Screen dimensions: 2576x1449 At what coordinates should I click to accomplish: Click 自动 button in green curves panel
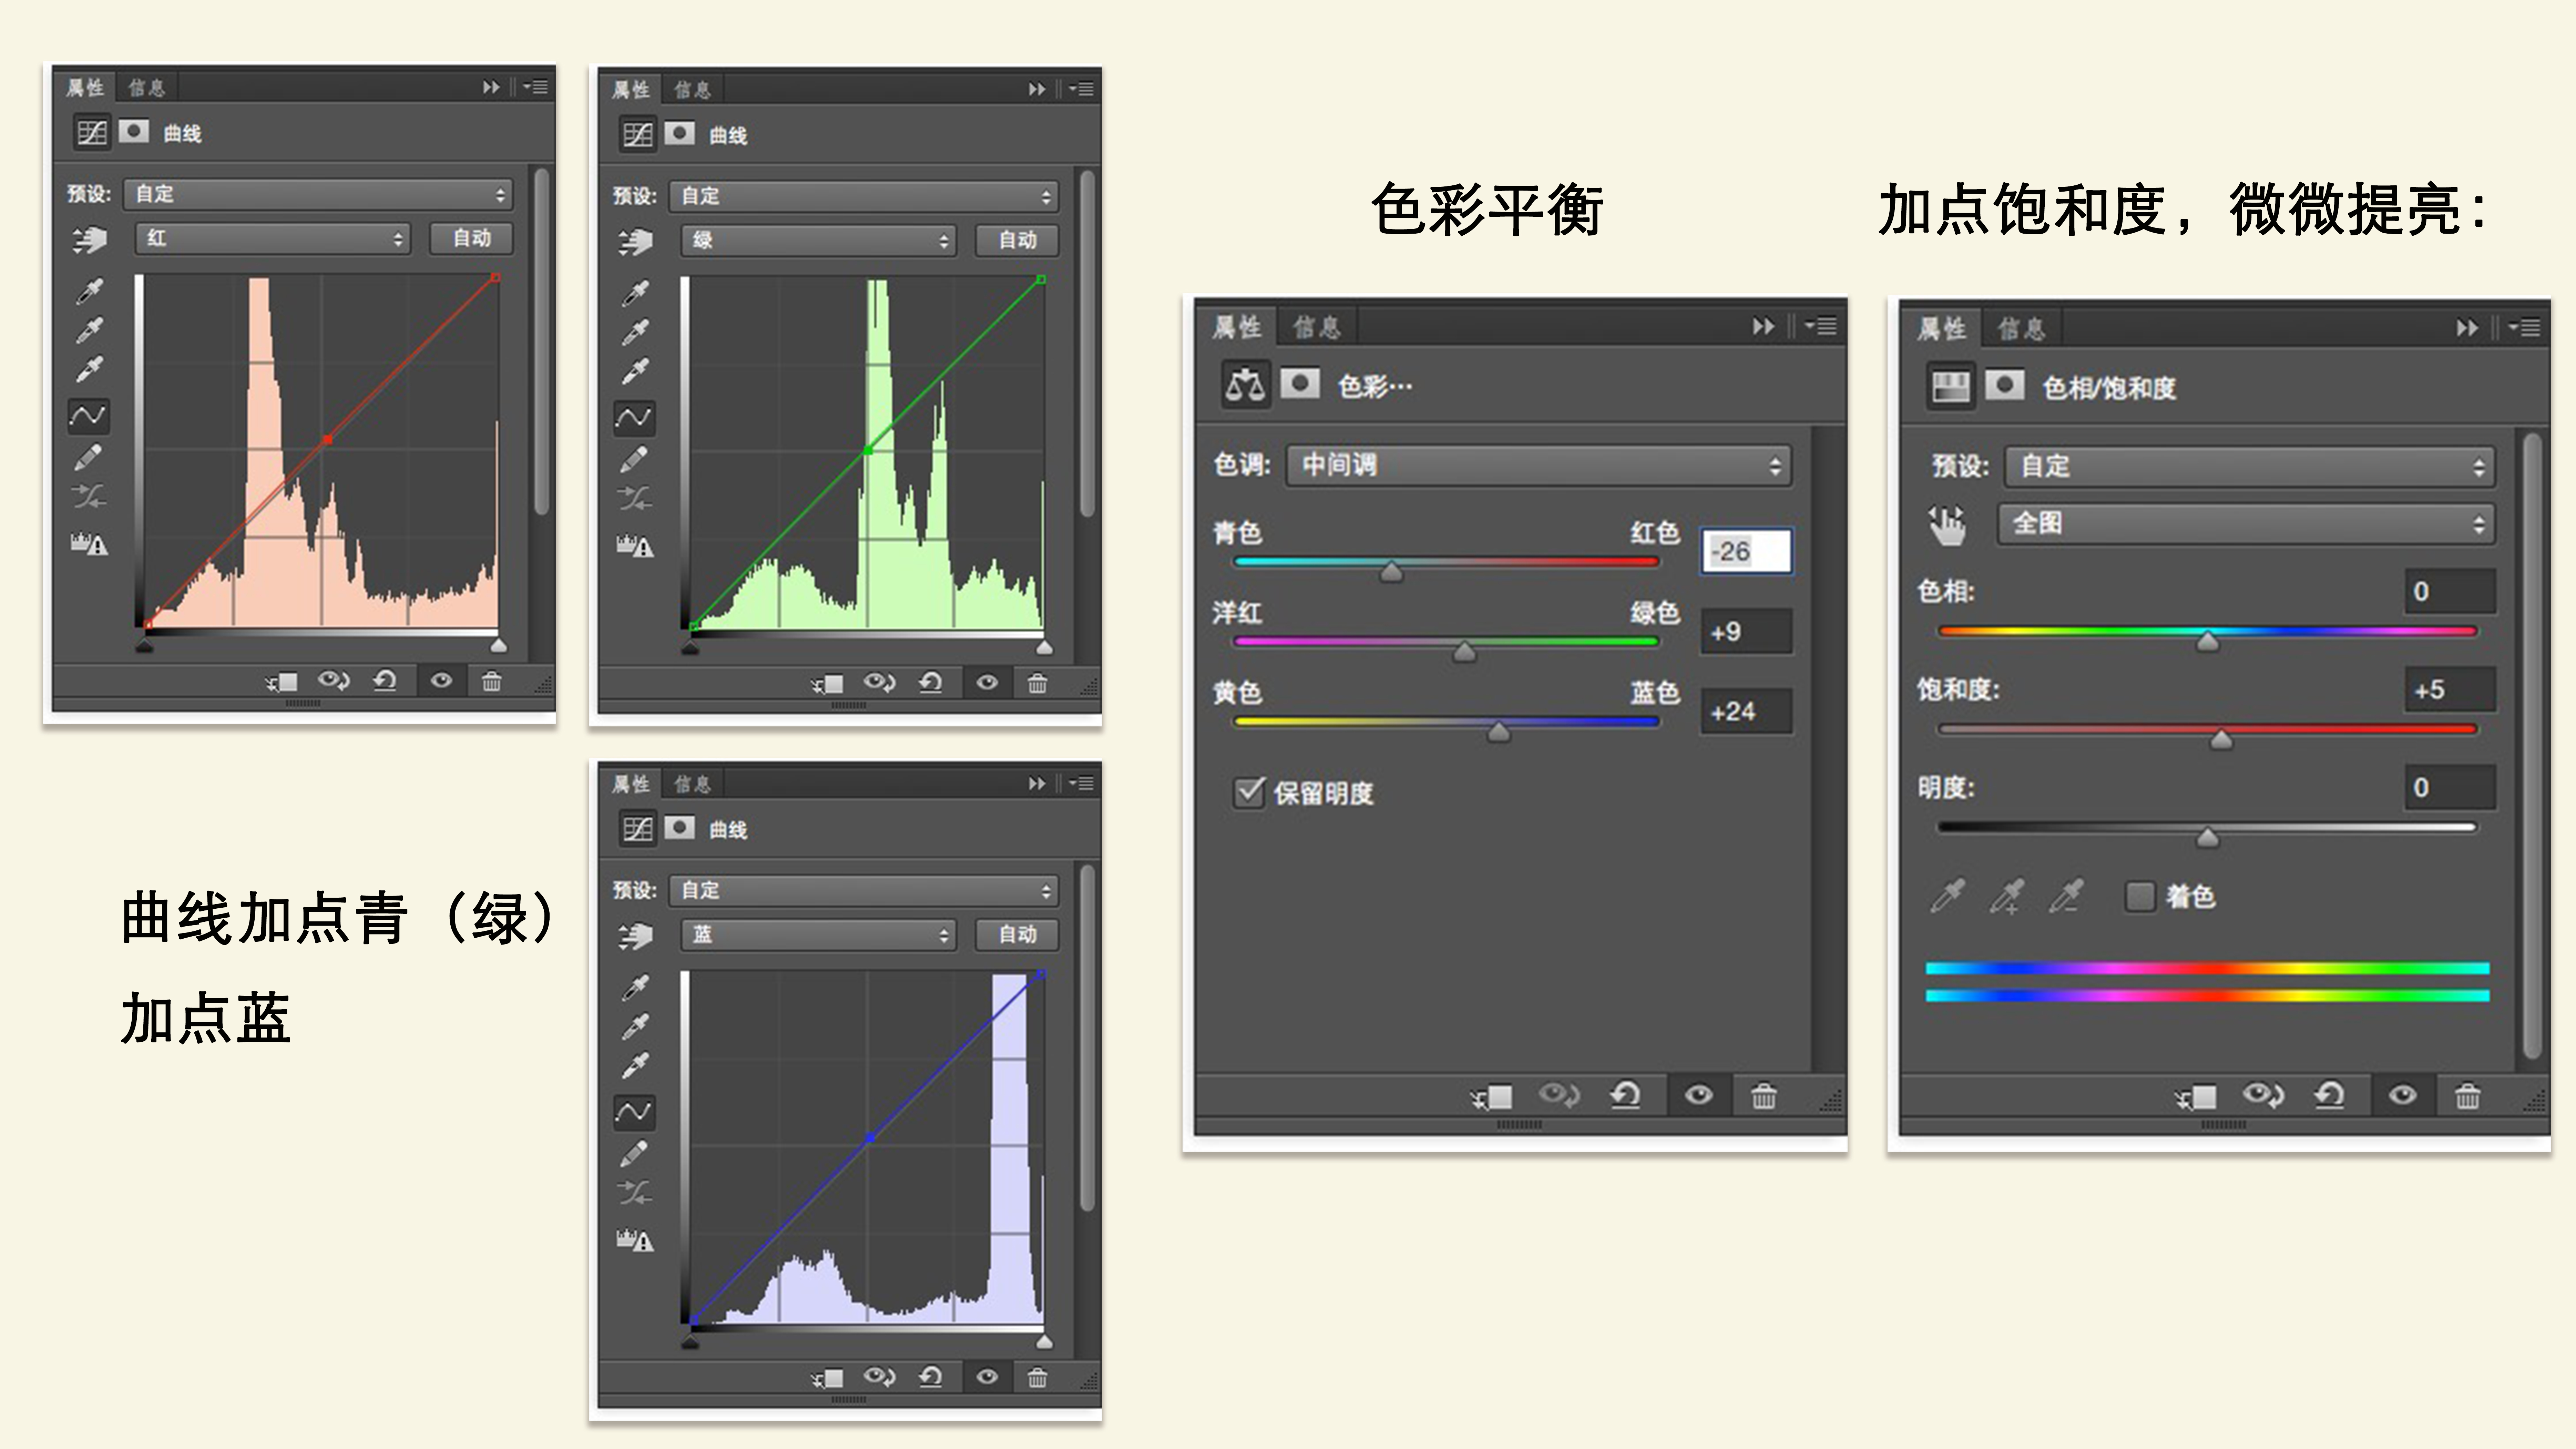coord(1017,240)
